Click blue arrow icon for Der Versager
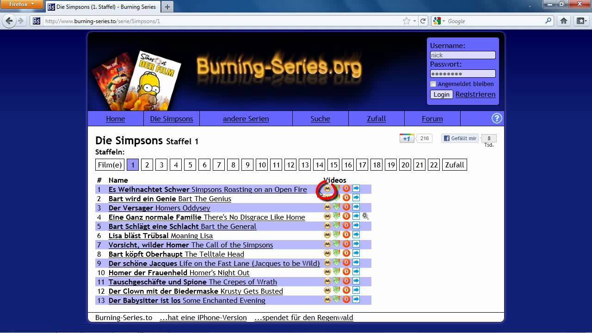 [x=356, y=207]
